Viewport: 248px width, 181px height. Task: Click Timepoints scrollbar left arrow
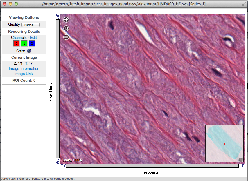[62, 166]
